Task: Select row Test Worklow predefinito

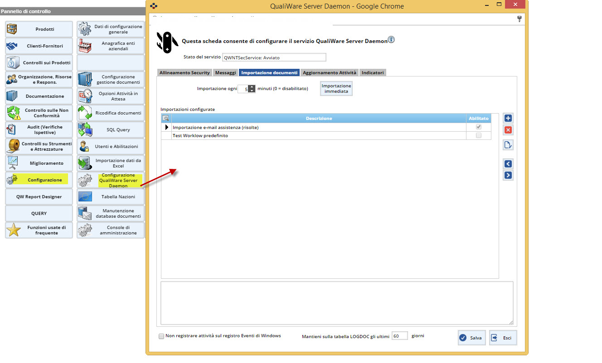Action: pyautogui.click(x=326, y=135)
